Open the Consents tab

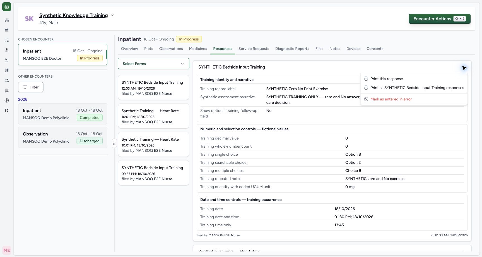click(x=375, y=49)
